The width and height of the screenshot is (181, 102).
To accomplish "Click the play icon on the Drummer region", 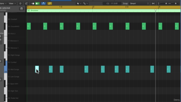I will (29, 10).
